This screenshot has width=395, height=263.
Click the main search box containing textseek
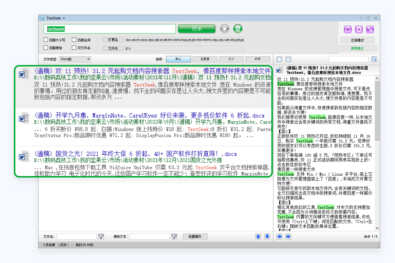[x=110, y=29]
